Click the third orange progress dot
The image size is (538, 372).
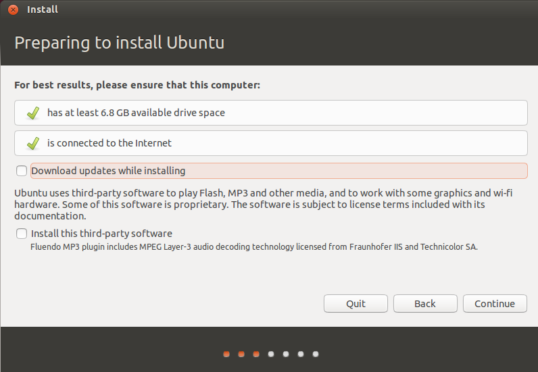click(256, 353)
